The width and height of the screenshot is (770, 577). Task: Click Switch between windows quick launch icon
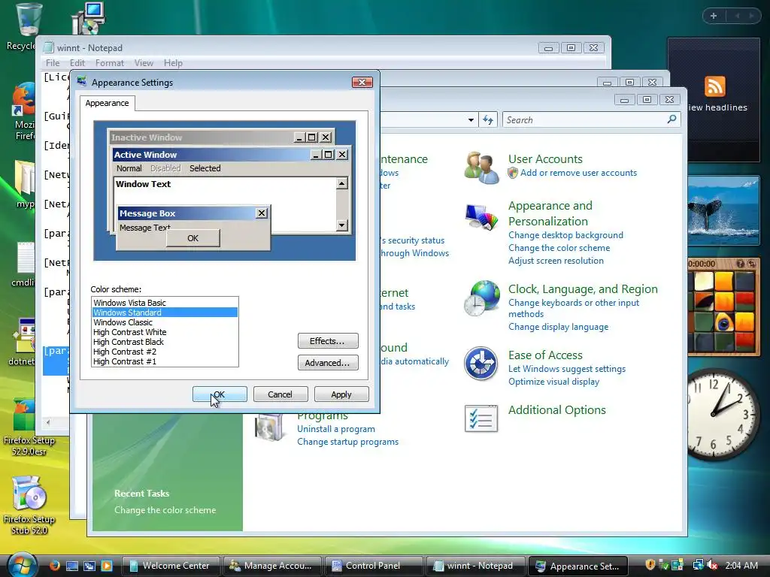[89, 566]
